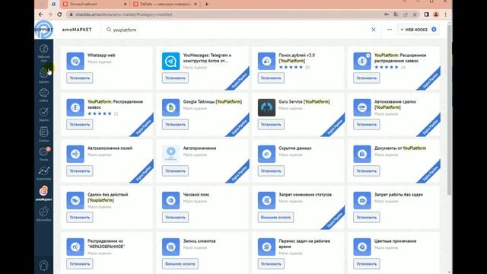Click the + WEB HOOKS button
The image size is (487, 274).
pos(418,30)
